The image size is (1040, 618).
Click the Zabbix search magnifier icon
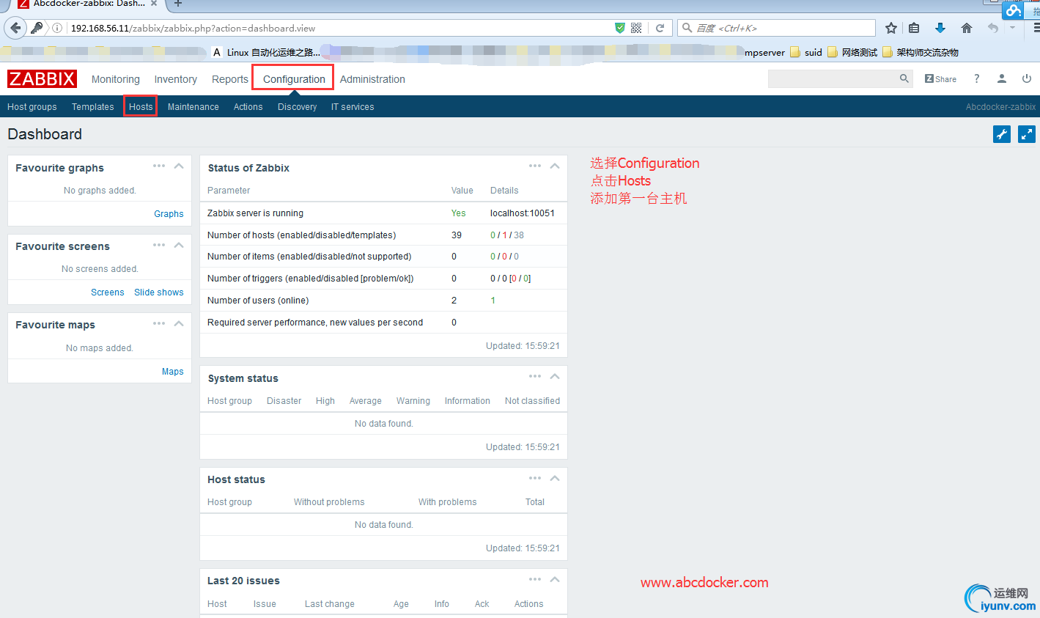[904, 78]
